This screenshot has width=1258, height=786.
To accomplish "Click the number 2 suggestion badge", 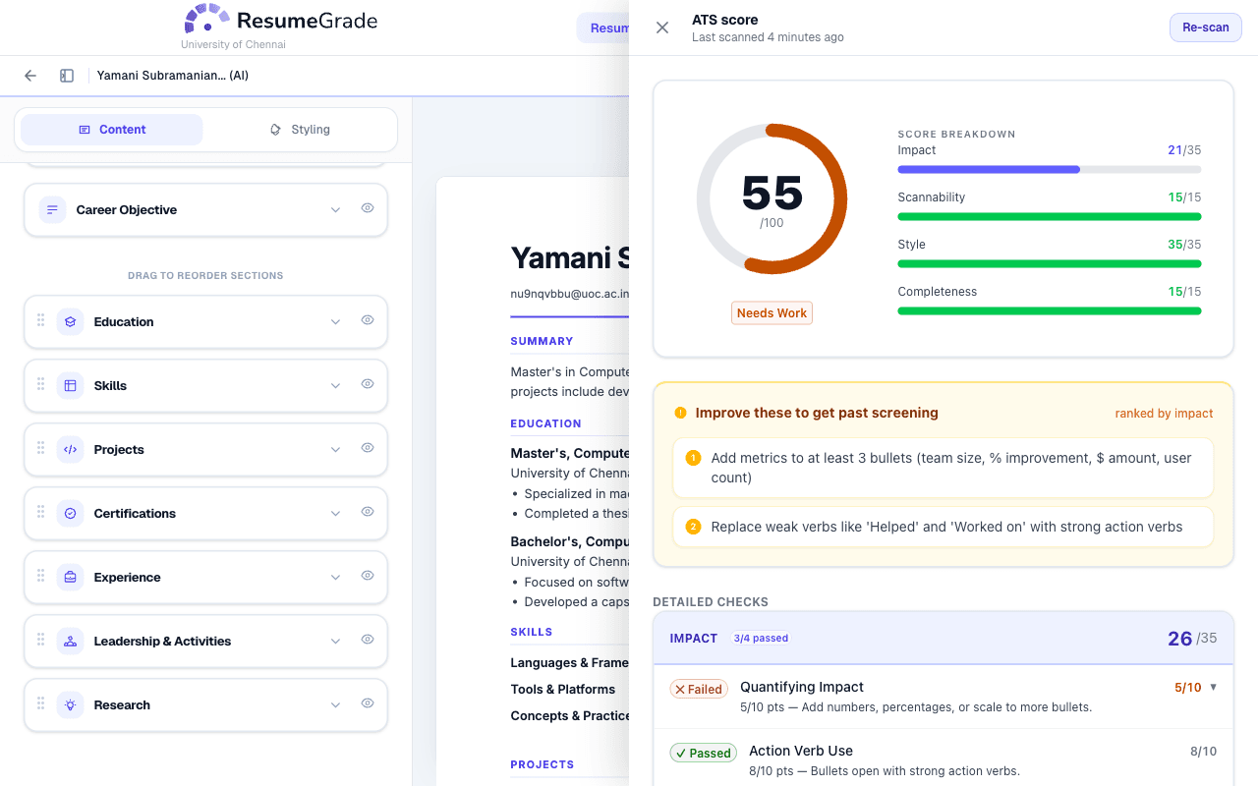I will point(693,528).
